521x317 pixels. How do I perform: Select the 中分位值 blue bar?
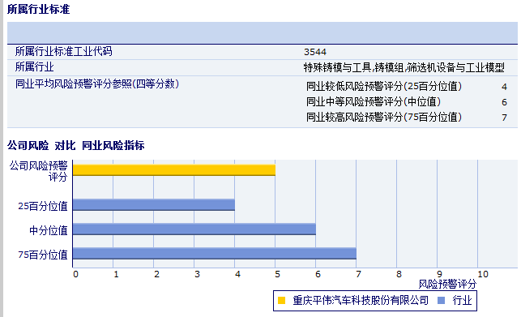(x=194, y=229)
